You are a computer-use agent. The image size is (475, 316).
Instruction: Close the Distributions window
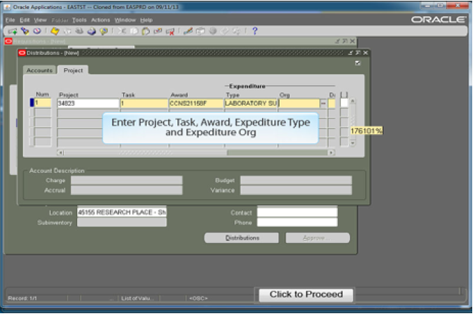[x=366, y=53]
